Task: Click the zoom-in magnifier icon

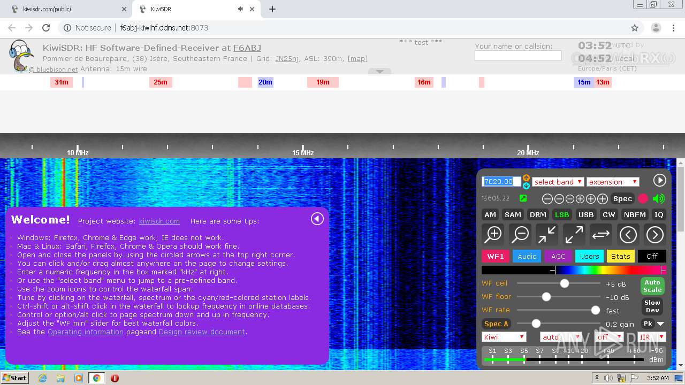Action: point(493,234)
